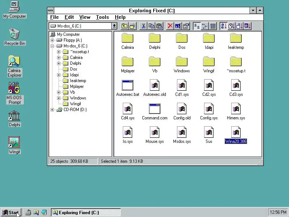Select the Msdos.sys file icon

pyautogui.click(x=182, y=135)
